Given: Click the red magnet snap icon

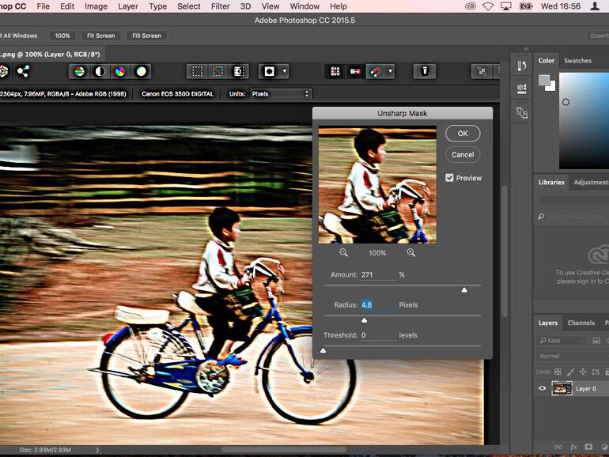Looking at the screenshot, I should pyautogui.click(x=376, y=71).
